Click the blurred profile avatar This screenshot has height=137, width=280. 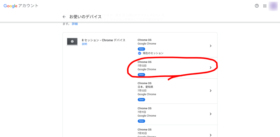coord(273,6)
